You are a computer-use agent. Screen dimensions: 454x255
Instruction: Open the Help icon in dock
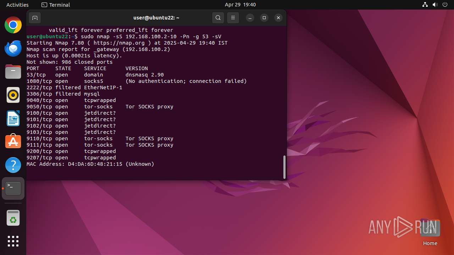[x=13, y=165]
